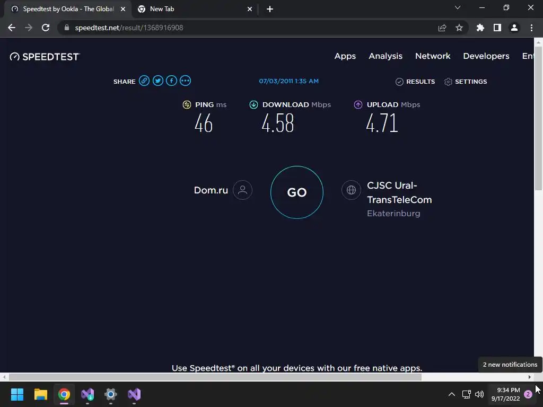
Task: Click the upload value 4.71
Action: pos(382,123)
